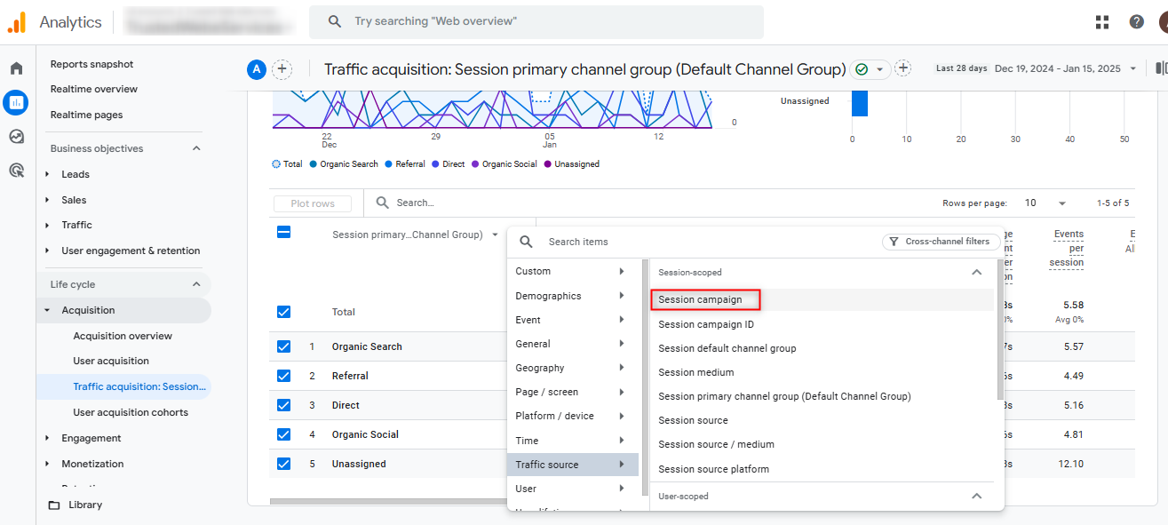Collapse the Life cycle section

(196, 284)
